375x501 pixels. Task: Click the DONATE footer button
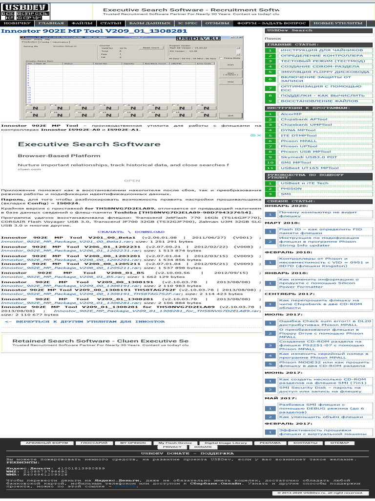pyautogui.click(x=203, y=447)
